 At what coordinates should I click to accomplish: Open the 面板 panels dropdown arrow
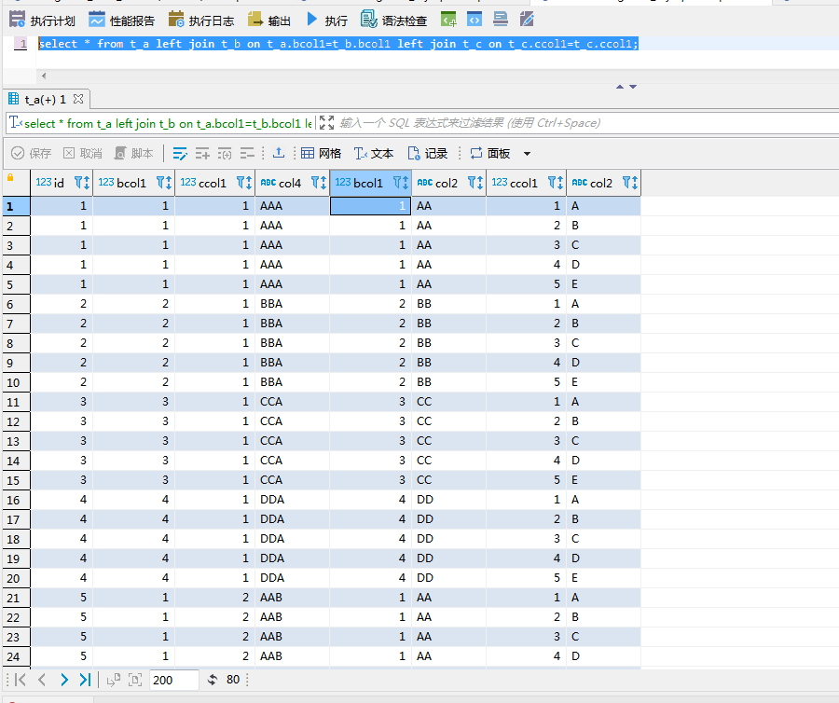527,153
